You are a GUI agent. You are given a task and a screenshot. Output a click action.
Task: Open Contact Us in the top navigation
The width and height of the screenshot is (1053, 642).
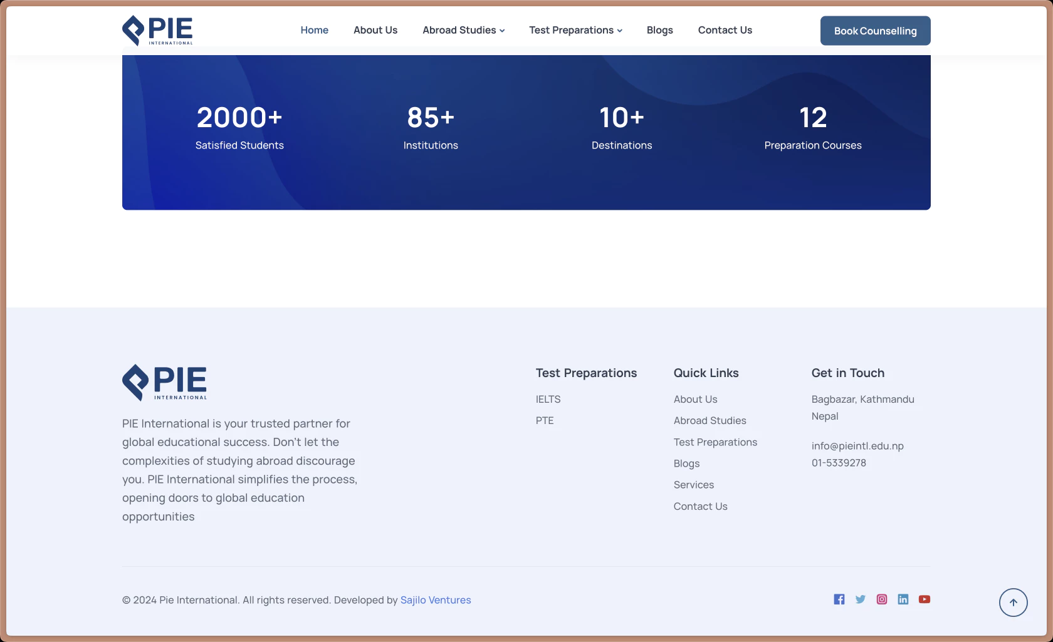[x=725, y=30]
